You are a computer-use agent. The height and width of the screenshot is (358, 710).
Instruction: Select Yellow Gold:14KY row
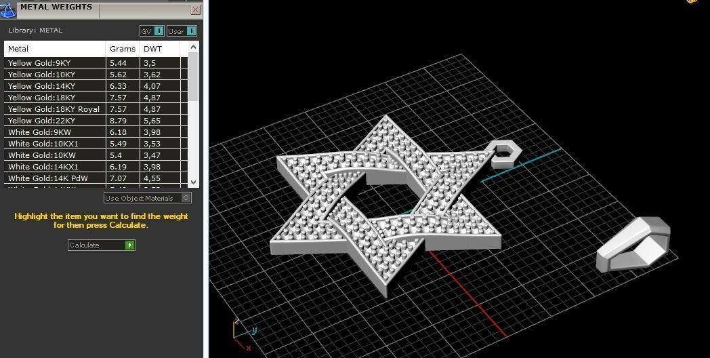(x=96, y=86)
